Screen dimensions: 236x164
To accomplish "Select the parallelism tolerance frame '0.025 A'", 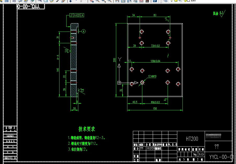I will point(77,15).
